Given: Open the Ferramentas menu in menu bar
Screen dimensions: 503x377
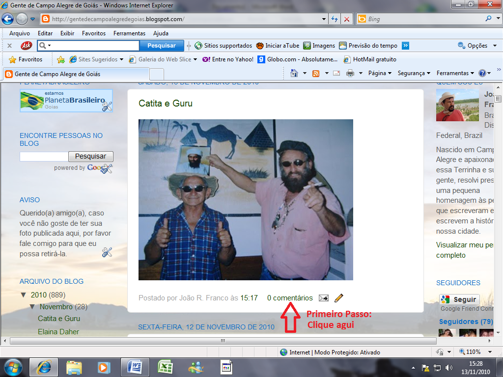Looking at the screenshot, I should pos(129,33).
